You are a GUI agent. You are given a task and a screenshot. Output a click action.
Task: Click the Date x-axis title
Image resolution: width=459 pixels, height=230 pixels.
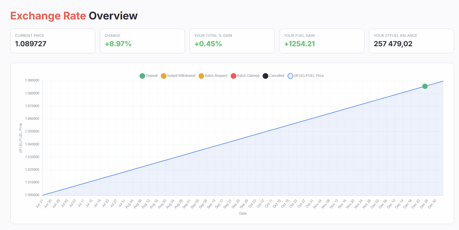coord(243,214)
